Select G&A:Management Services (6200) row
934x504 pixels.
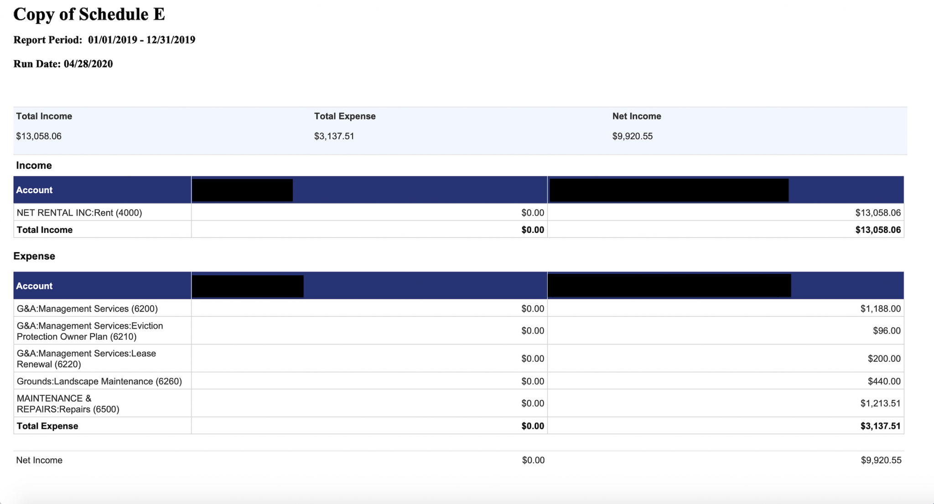[x=87, y=309]
